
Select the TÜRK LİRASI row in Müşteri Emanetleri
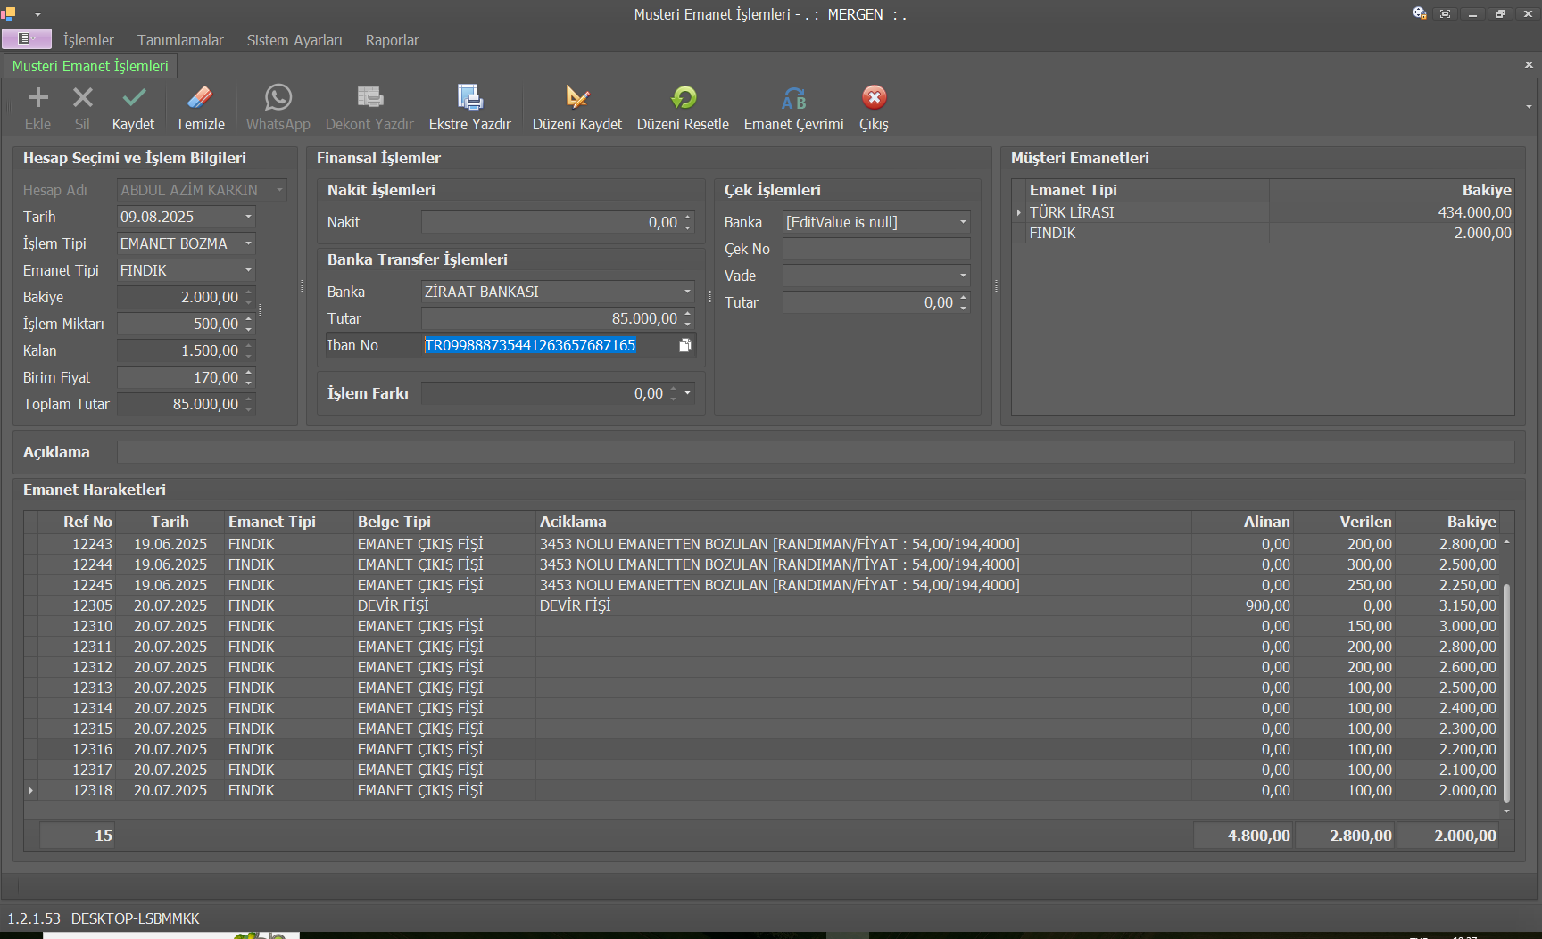click(1072, 212)
